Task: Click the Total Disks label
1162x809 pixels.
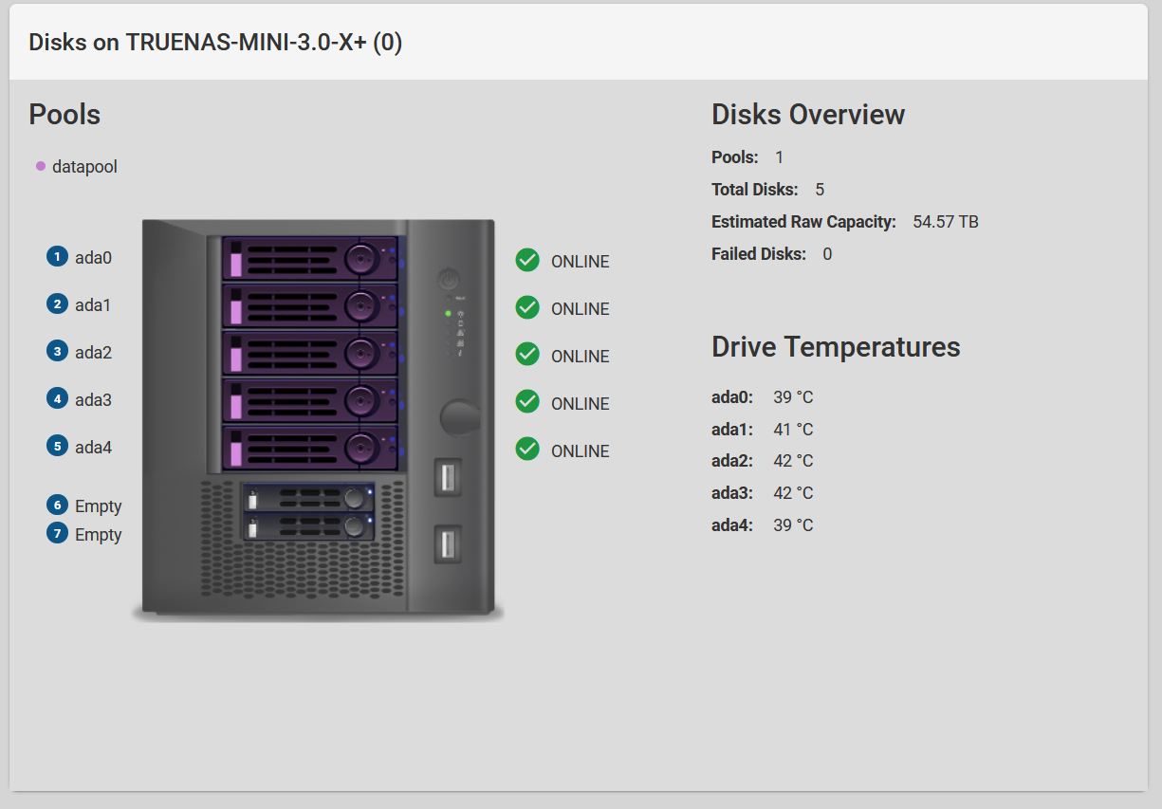Action: 755,190
